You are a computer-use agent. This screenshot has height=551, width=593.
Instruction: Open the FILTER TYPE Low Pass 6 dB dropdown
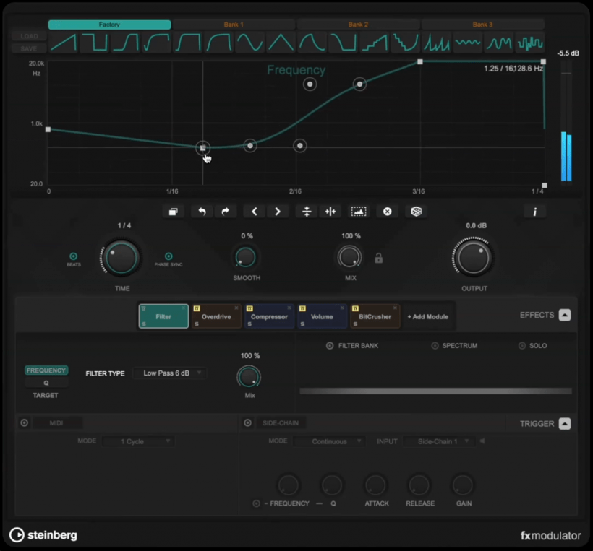pyautogui.click(x=169, y=373)
